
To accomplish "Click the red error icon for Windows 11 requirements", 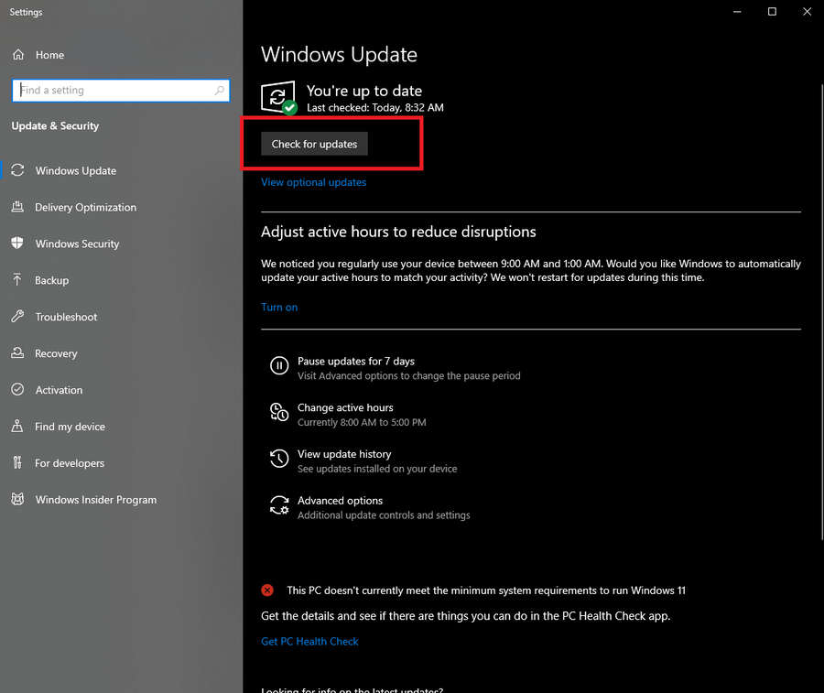I will [x=267, y=590].
